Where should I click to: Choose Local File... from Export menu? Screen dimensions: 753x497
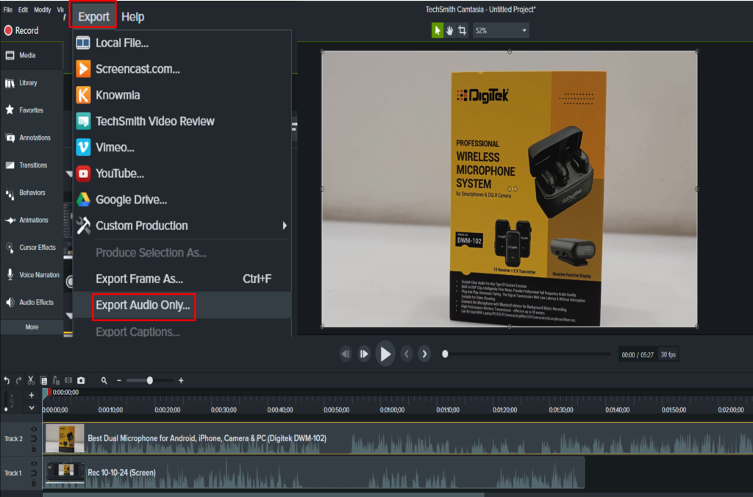coord(182,43)
